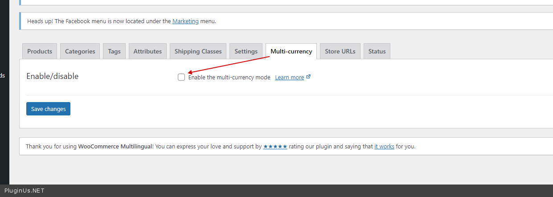Open the 'it works' link
Image resolution: width=553 pixels, height=197 pixels.
(x=384, y=146)
